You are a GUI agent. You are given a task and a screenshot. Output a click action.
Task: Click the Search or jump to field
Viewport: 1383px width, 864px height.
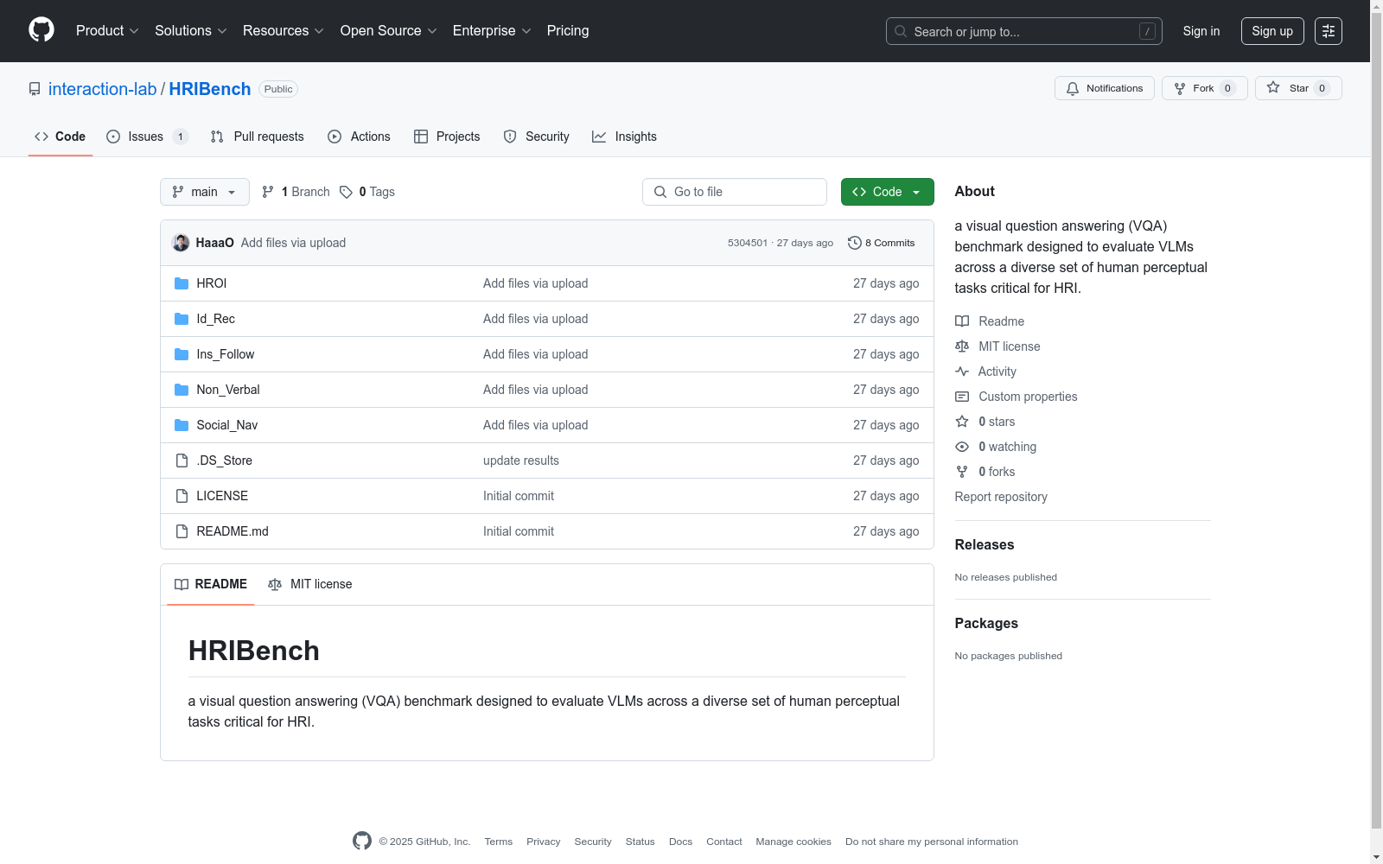tap(1024, 31)
